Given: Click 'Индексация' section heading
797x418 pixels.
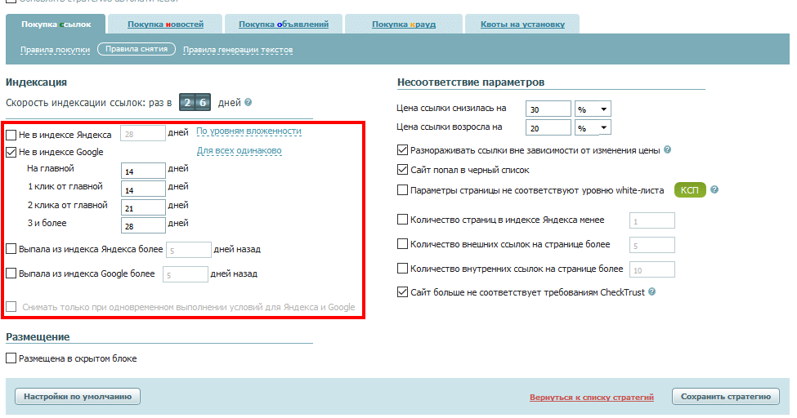Looking at the screenshot, I should tap(36, 82).
